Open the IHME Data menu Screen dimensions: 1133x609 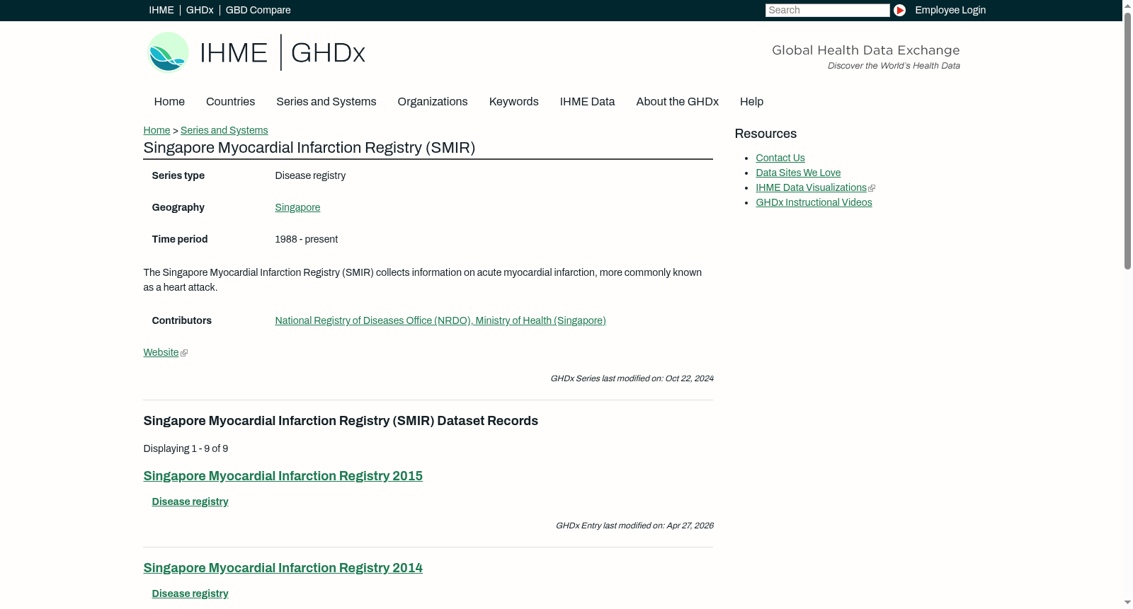point(587,102)
